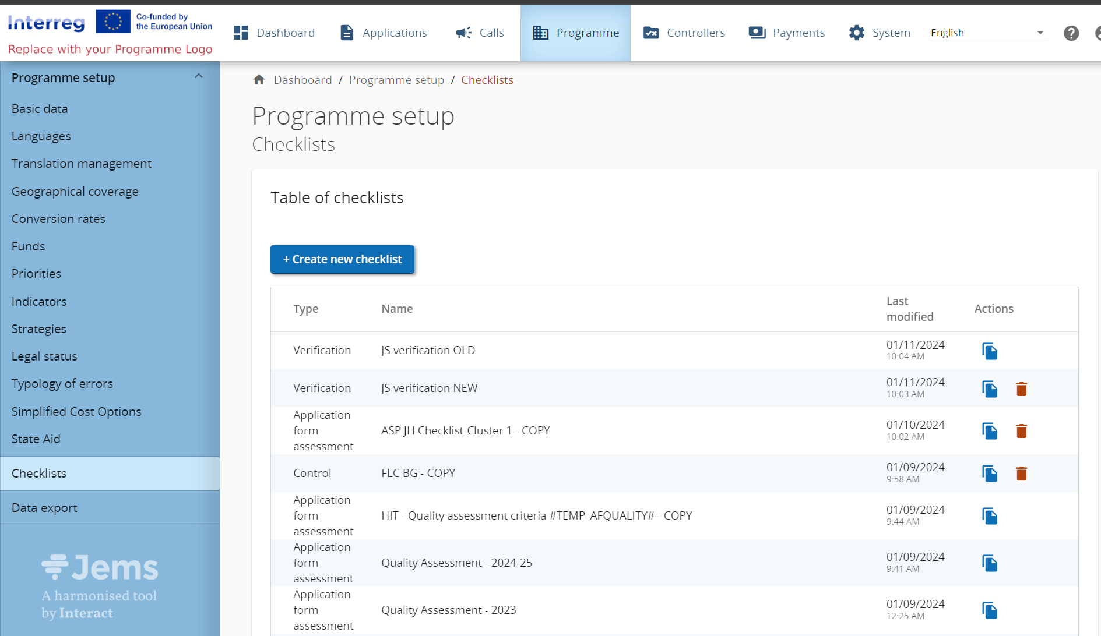The image size is (1101, 636).
Task: Select Typology of errors in sidebar
Action: coord(62,384)
